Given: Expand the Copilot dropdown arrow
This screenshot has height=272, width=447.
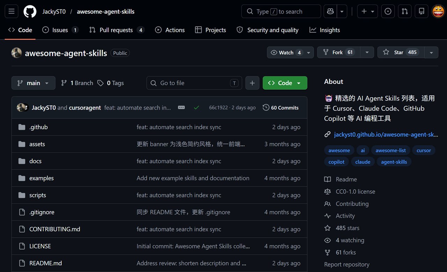Looking at the screenshot, I should point(342,12).
